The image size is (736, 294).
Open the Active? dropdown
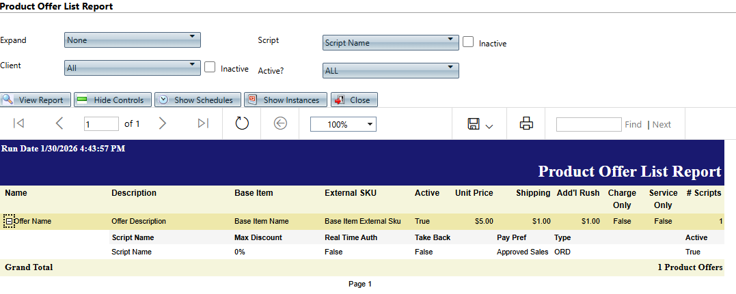(x=390, y=70)
